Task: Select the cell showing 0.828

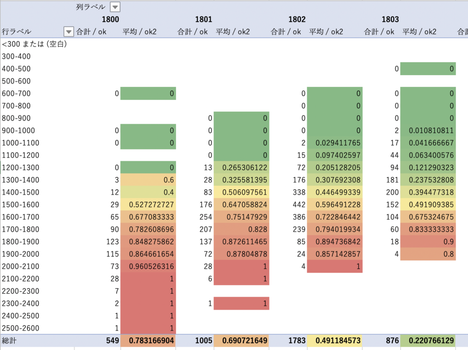Action: [x=241, y=229]
